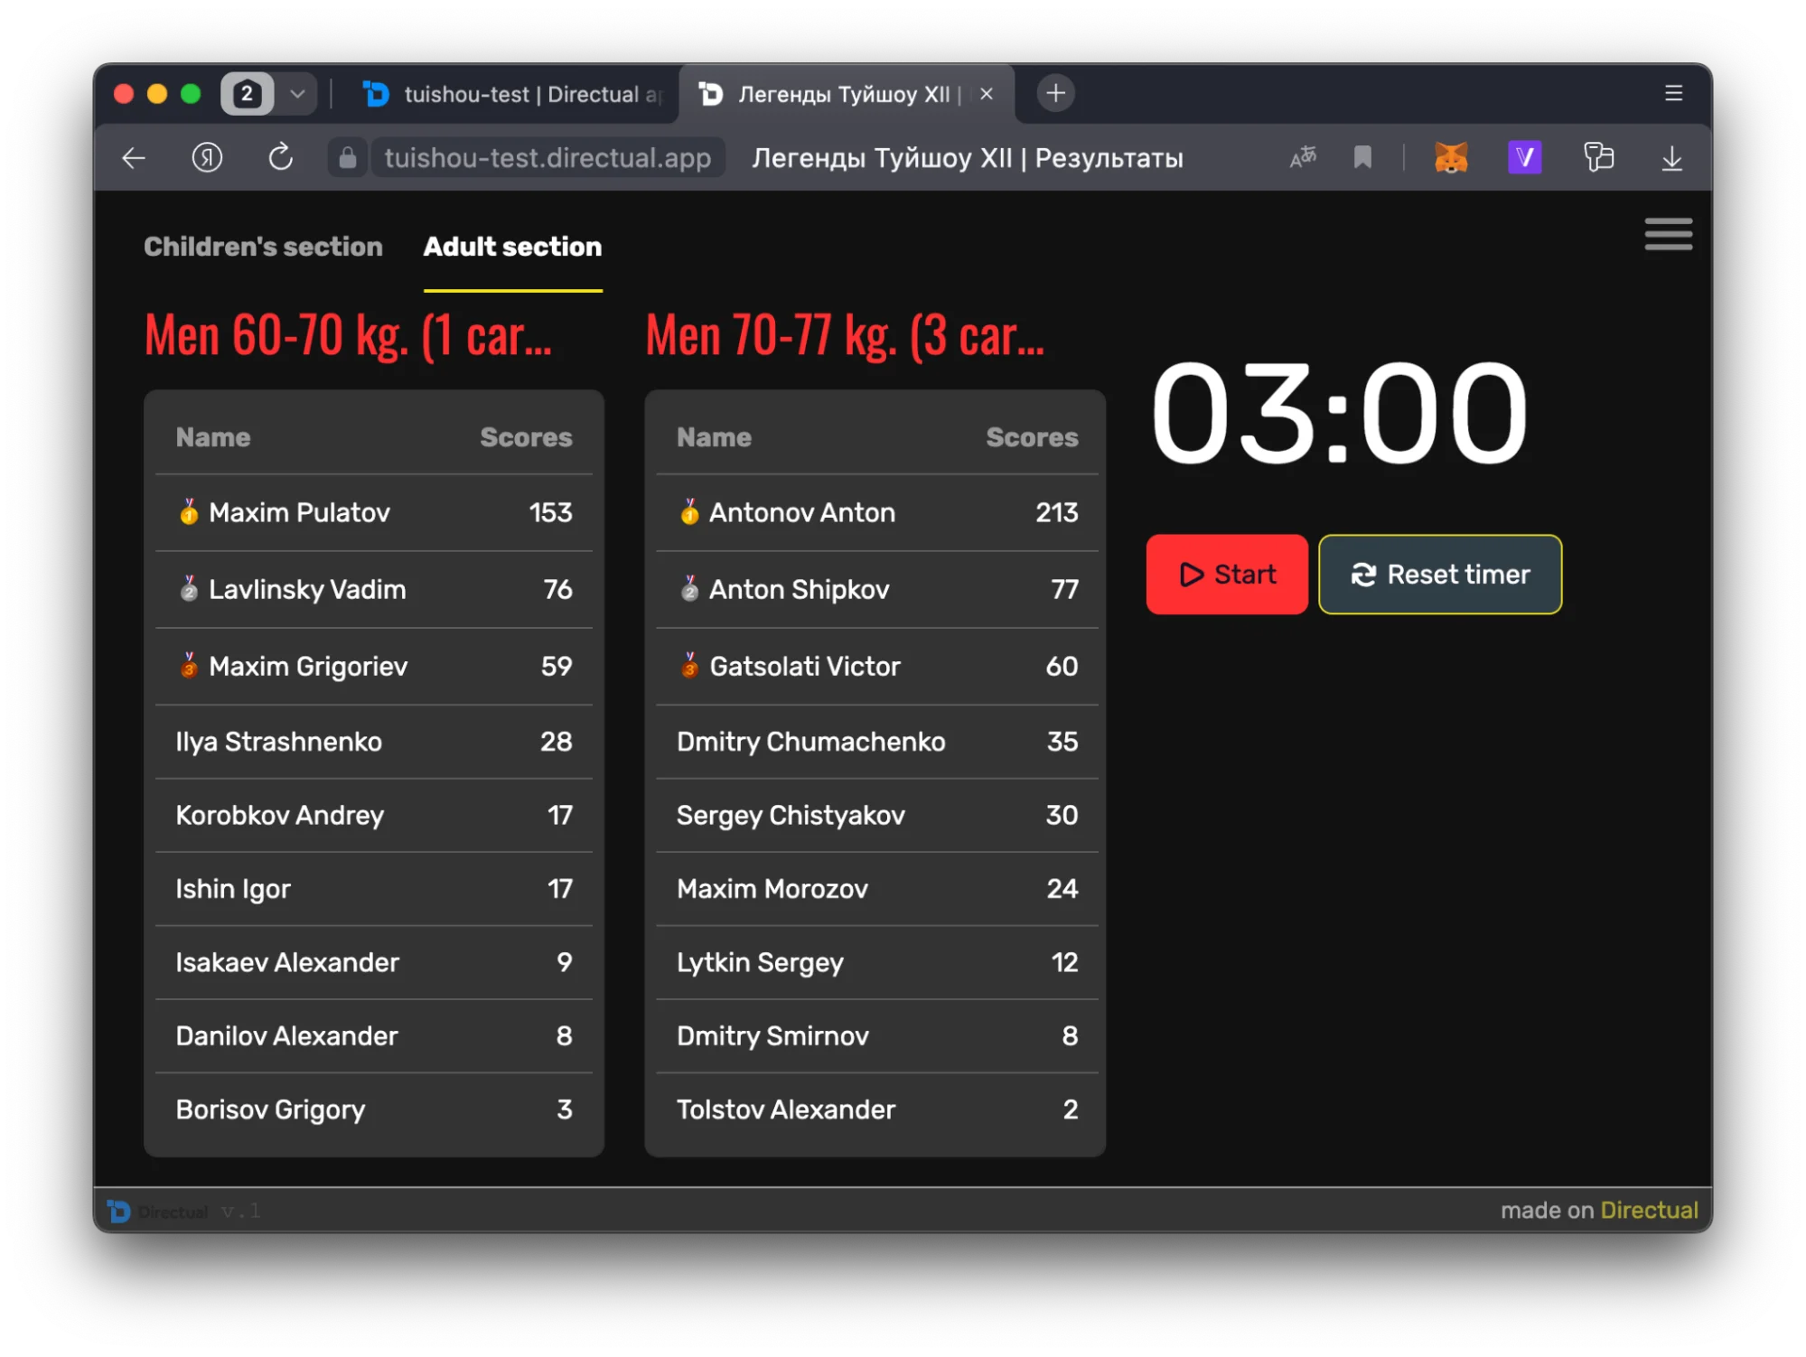Open the page hamburger menu

[1668, 234]
